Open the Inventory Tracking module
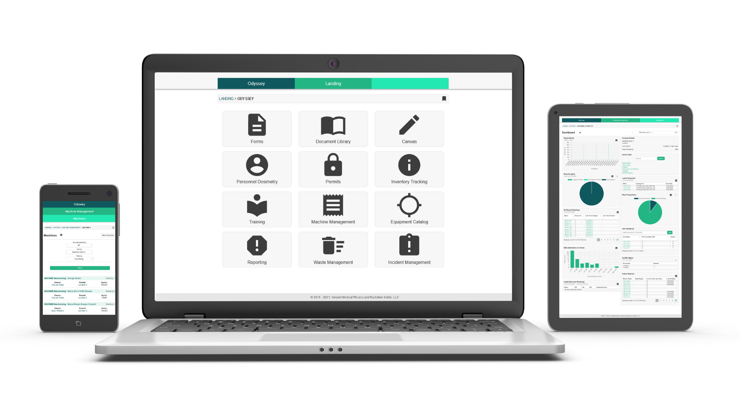Viewport: 740px width, 416px height. coord(409,170)
